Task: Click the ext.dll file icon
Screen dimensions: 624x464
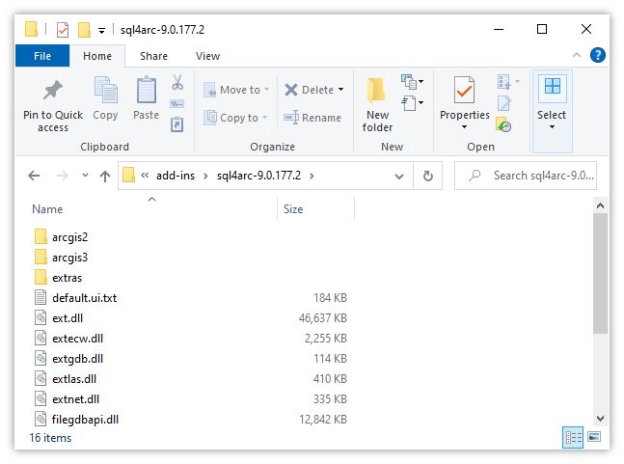Action: coord(41,318)
